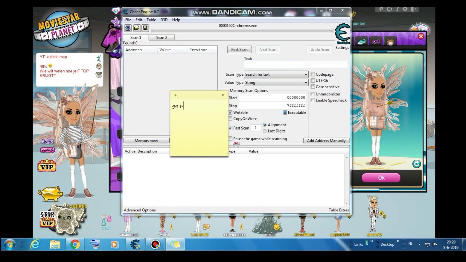Image resolution: width=466 pixels, height=262 pixels.
Task: Toggle the Executable checkbox
Action: [x=285, y=112]
